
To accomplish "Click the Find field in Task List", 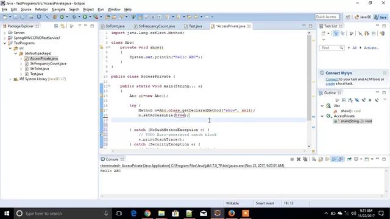I will tap(331, 47).
